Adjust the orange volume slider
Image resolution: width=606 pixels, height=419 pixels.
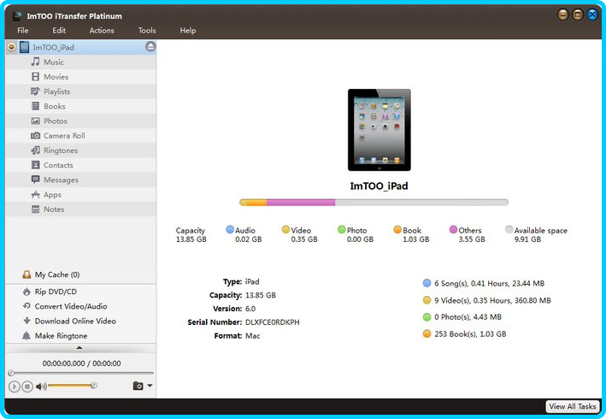(x=71, y=386)
